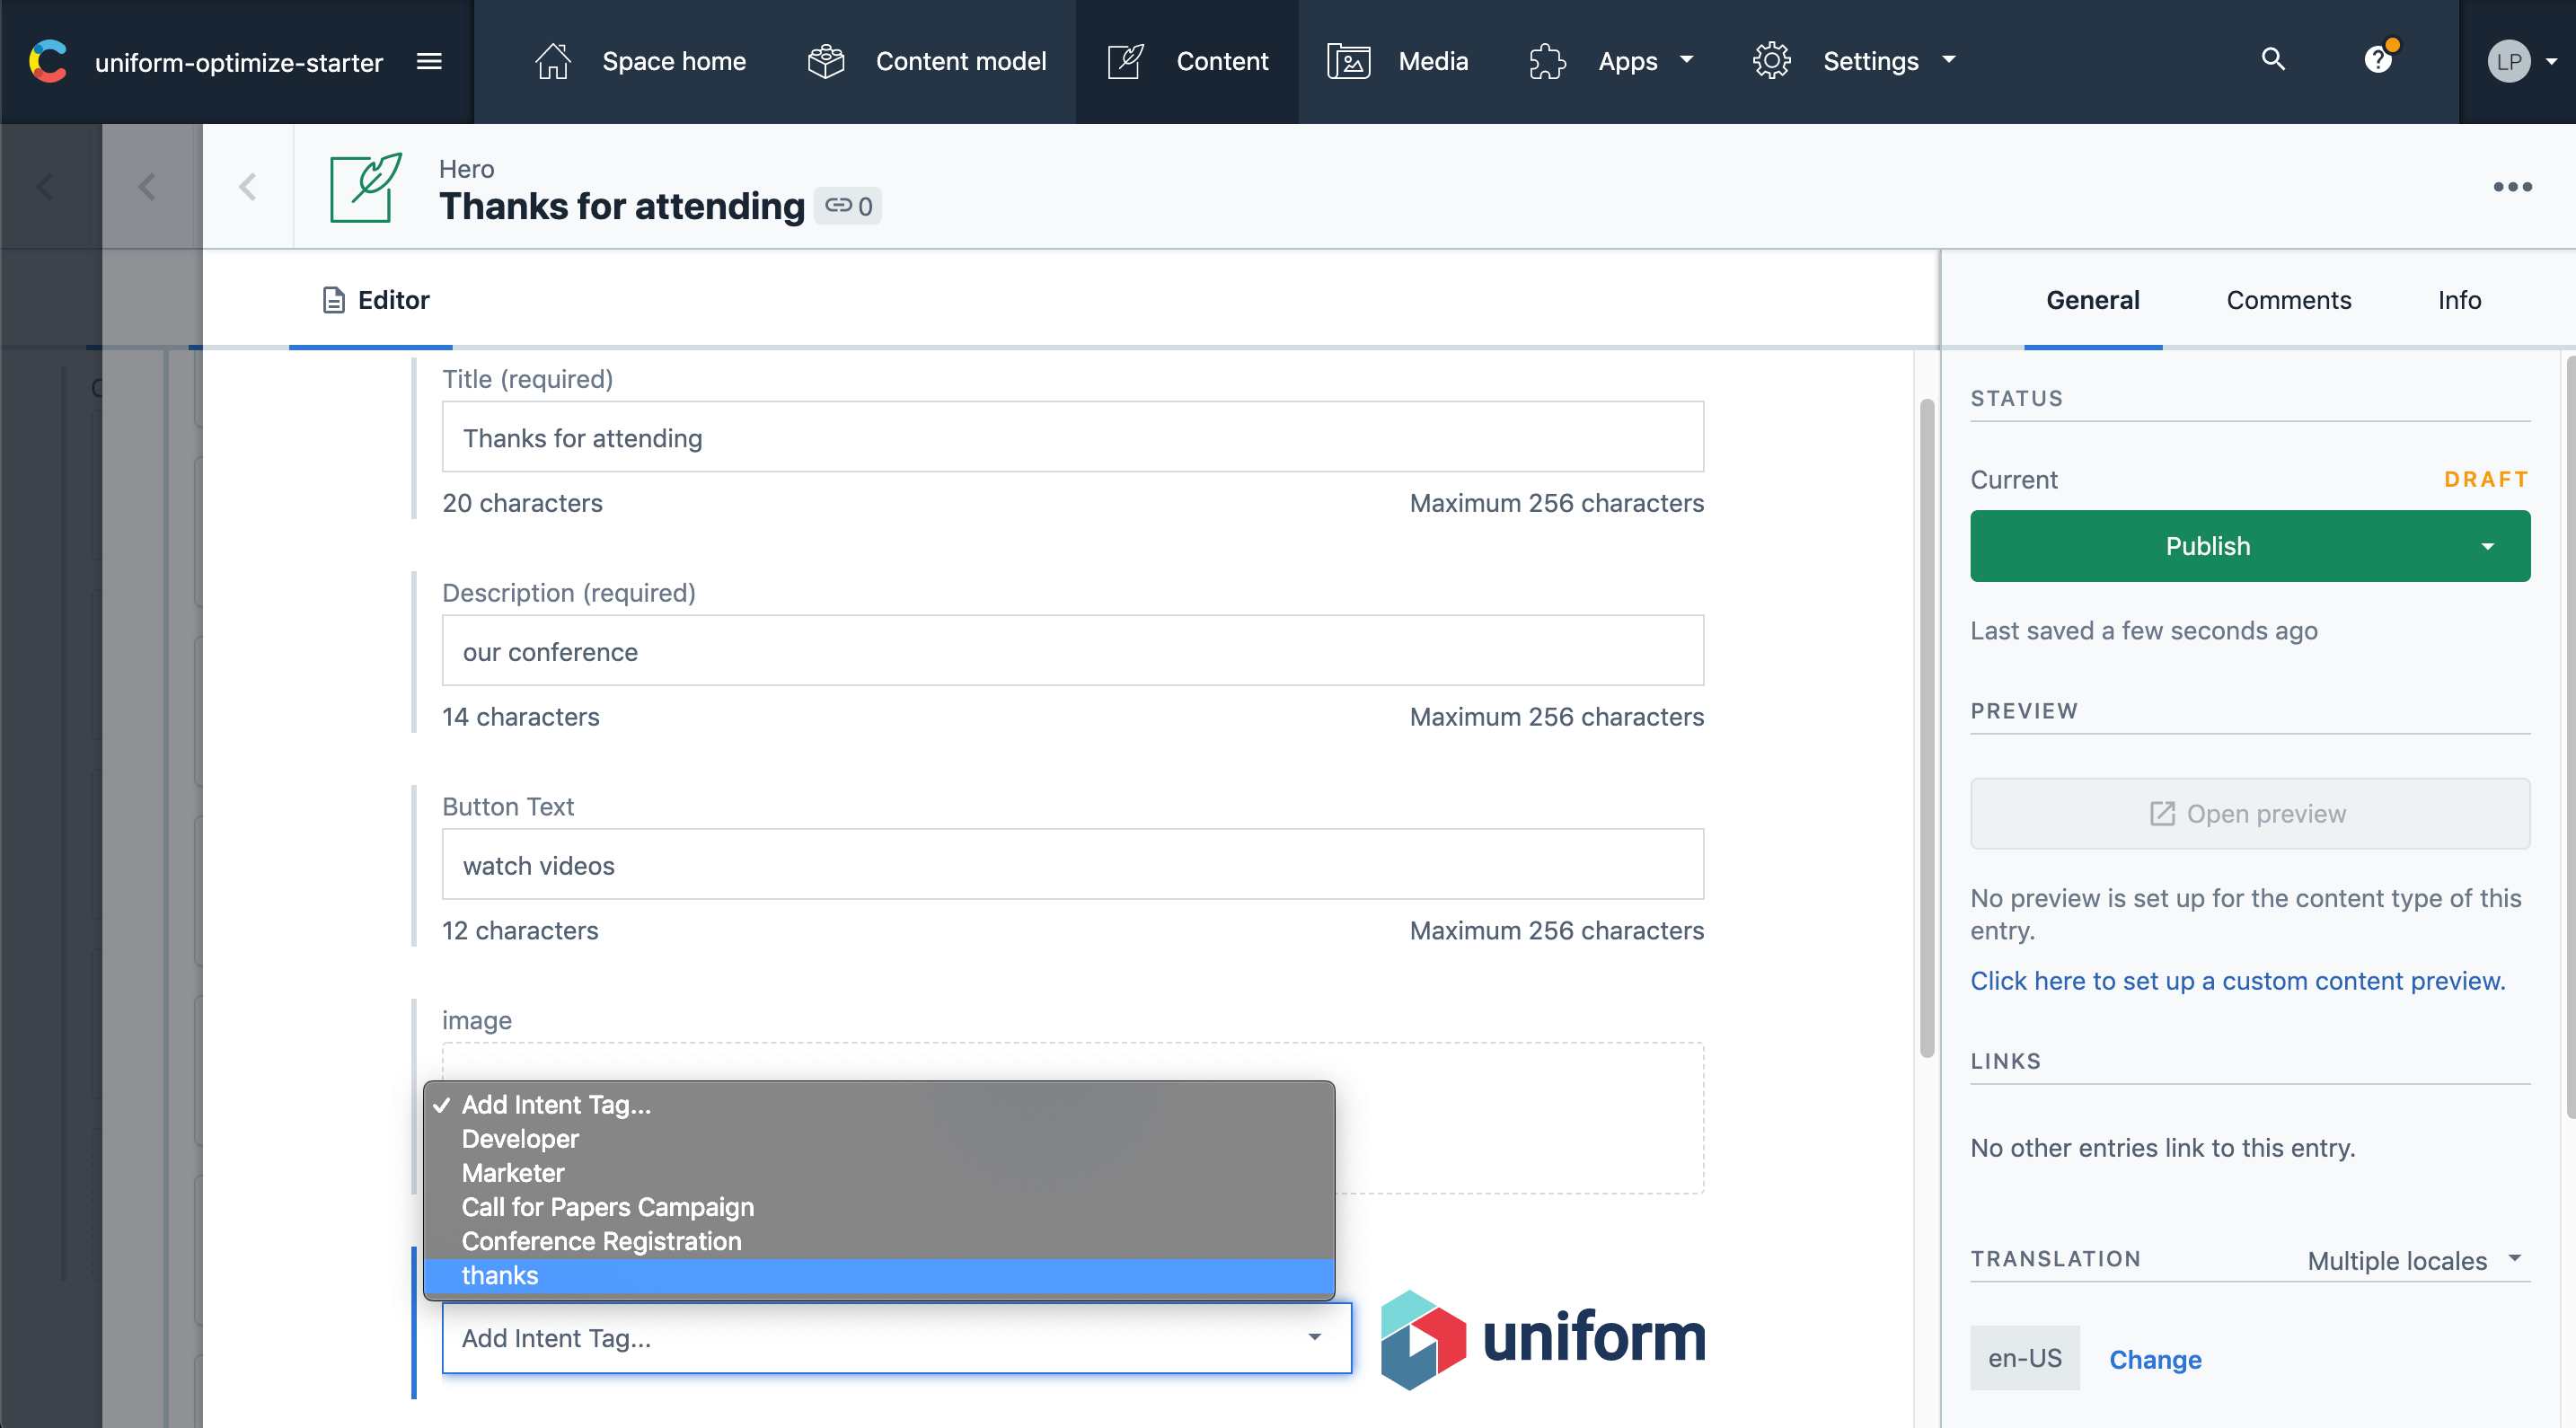Click the Space home house icon
The height and width of the screenshot is (1428, 2576).
[552, 62]
